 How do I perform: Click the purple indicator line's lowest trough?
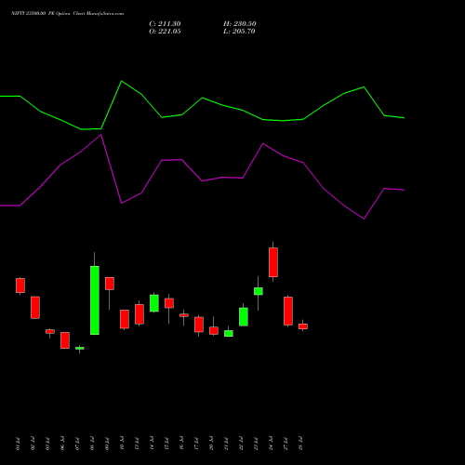click(x=364, y=219)
